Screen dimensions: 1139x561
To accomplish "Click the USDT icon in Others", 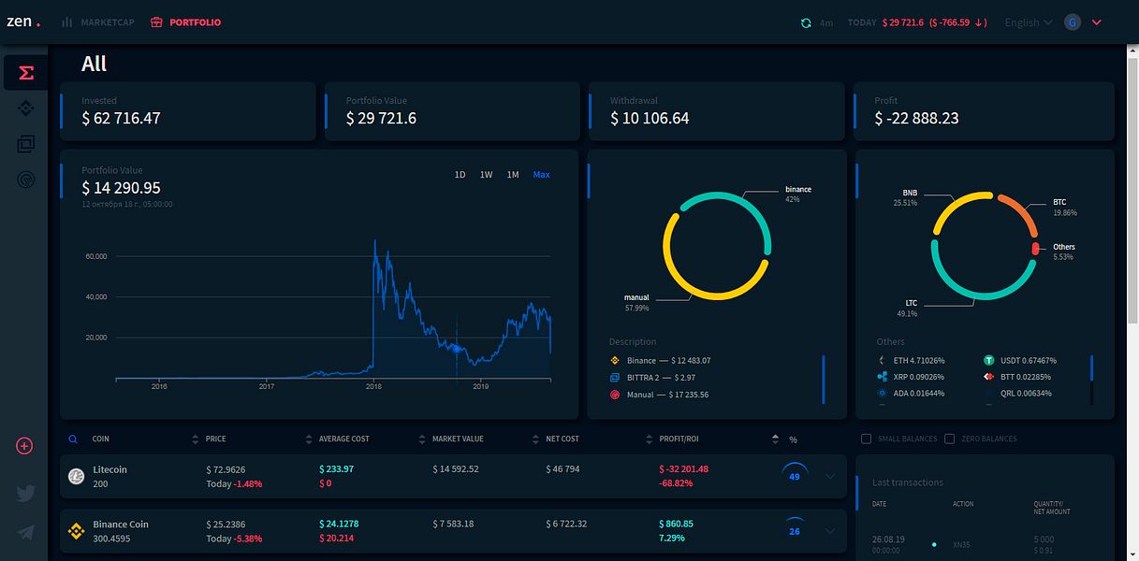I will coord(988,360).
